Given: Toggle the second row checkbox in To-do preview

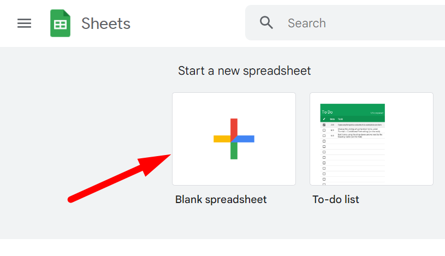Looking at the screenshot, I should click(x=324, y=130).
